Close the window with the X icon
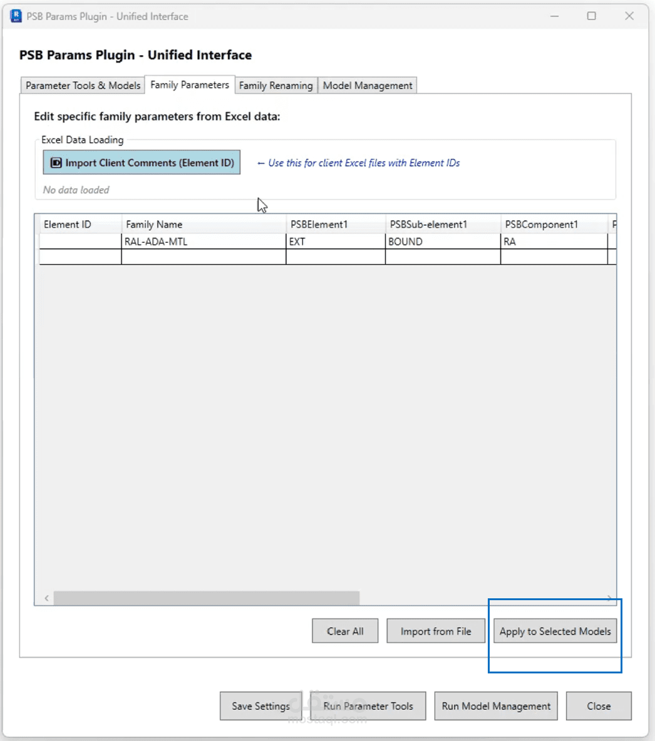The width and height of the screenshot is (655, 741). pos(629,16)
